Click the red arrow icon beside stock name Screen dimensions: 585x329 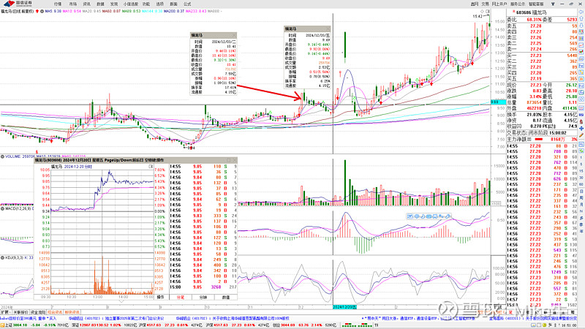pos(37,11)
